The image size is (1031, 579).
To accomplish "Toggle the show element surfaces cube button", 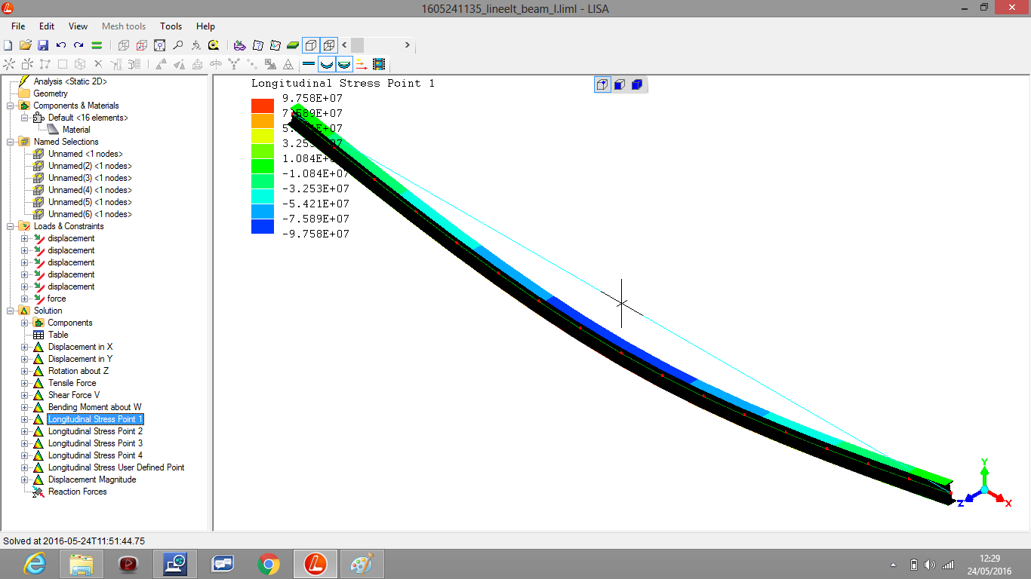I will pos(311,45).
